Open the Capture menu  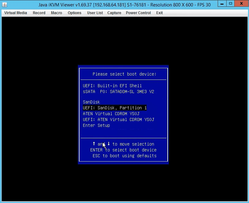114,13
